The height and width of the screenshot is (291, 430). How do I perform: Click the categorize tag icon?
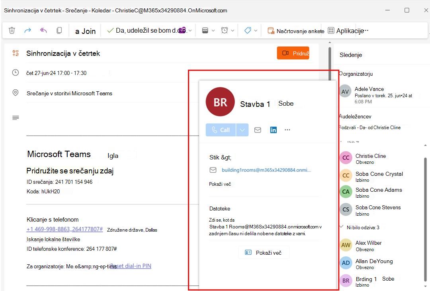pos(248,30)
